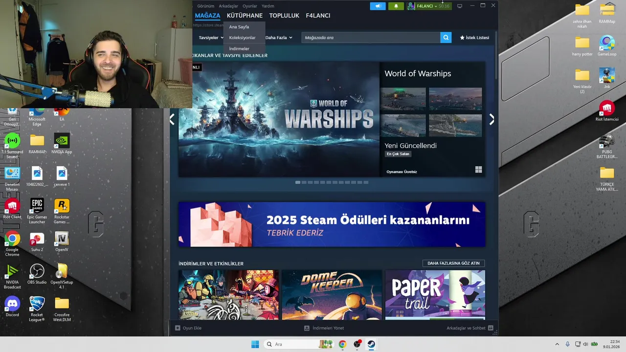Open 7.1 Surround Sound desktop icon
This screenshot has height=352, width=626.
[12, 146]
